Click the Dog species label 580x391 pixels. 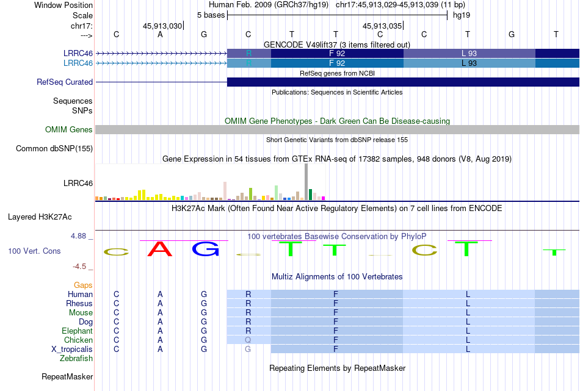tap(85, 322)
